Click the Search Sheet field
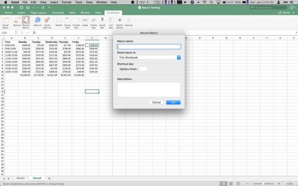Screen dimensions: 298x186 coord(268,8)
